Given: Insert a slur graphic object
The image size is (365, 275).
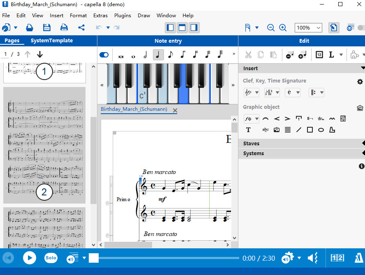Looking at the screenshot, I should (x=266, y=119).
